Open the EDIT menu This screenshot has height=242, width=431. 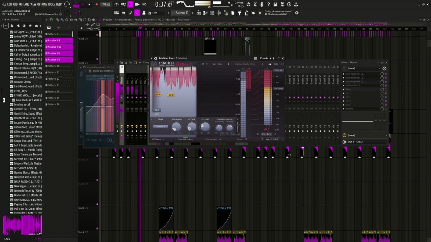[10, 4]
